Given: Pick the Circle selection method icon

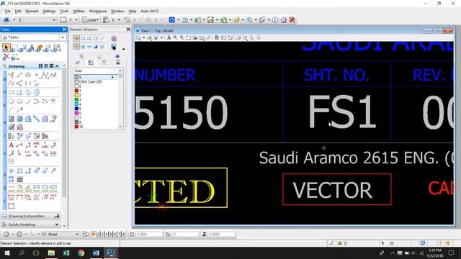Looking at the screenshot, I should 96,38.
